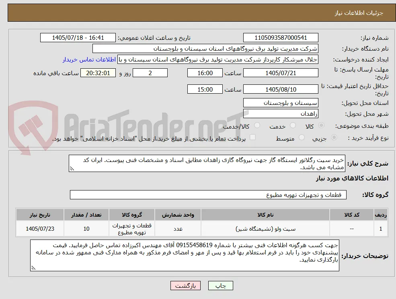Click the announcement date field 1405/07/18 - 16:41

[78, 38]
